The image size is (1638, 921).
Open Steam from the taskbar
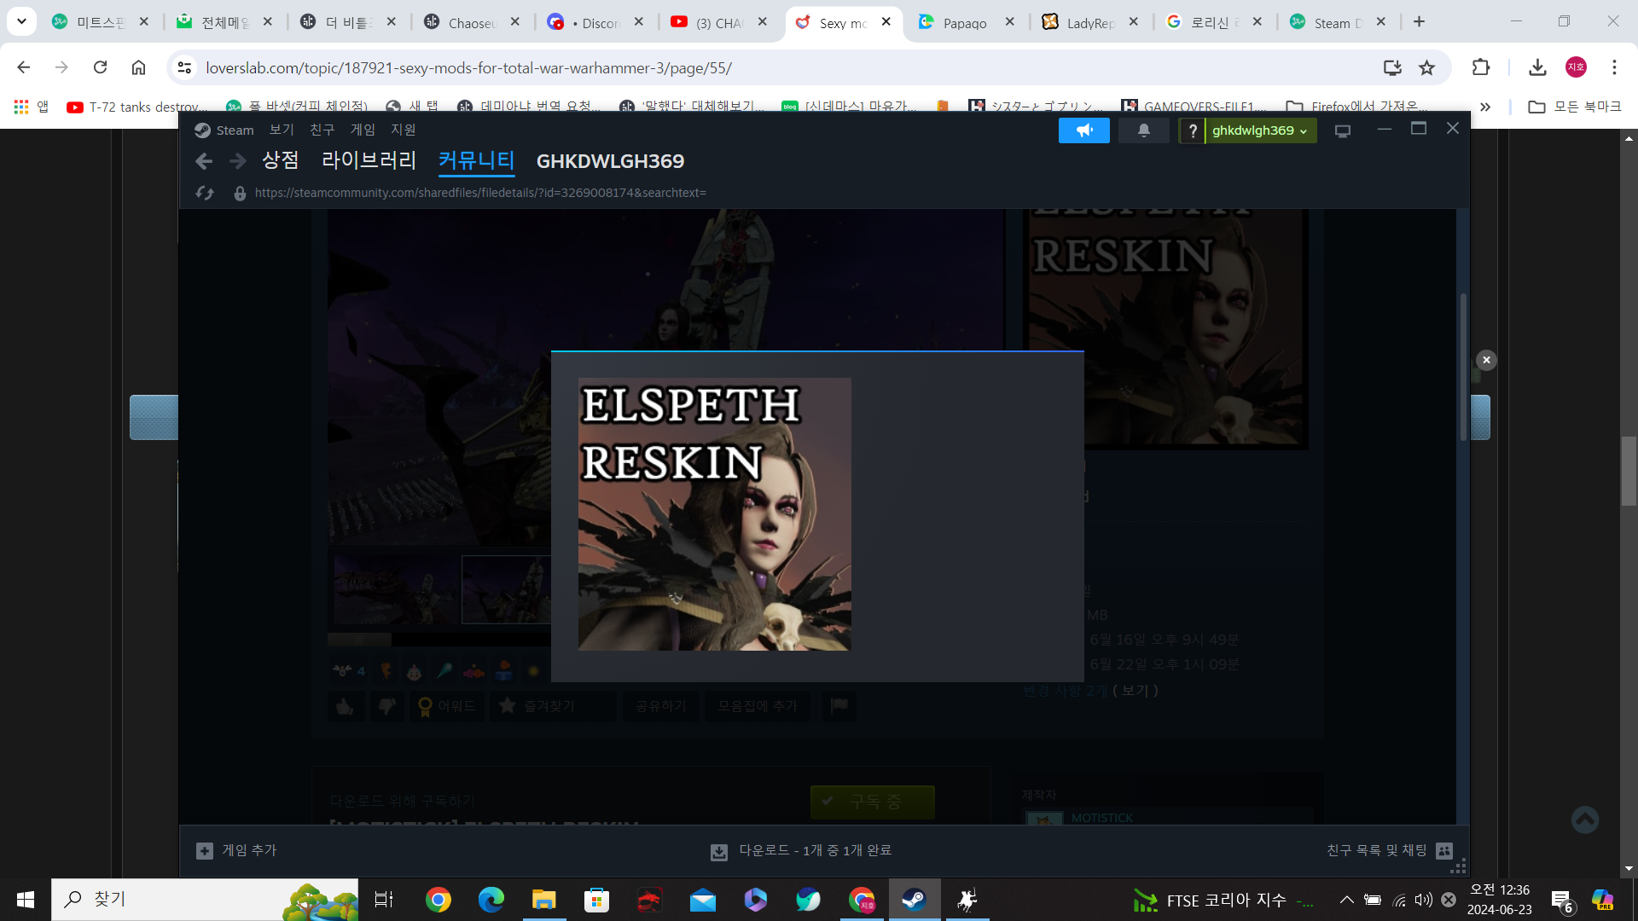915,900
